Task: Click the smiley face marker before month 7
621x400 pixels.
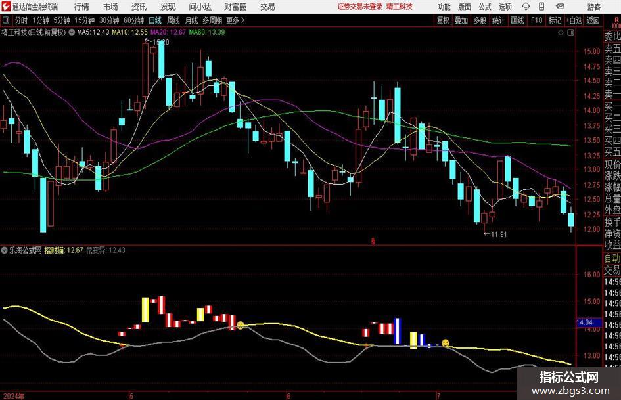Action: point(446,343)
